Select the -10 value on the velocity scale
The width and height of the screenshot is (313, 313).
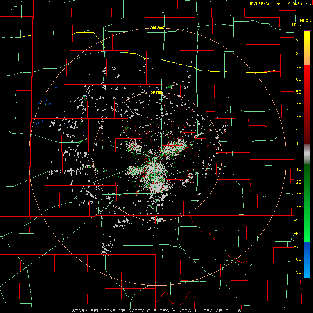pos(297,169)
